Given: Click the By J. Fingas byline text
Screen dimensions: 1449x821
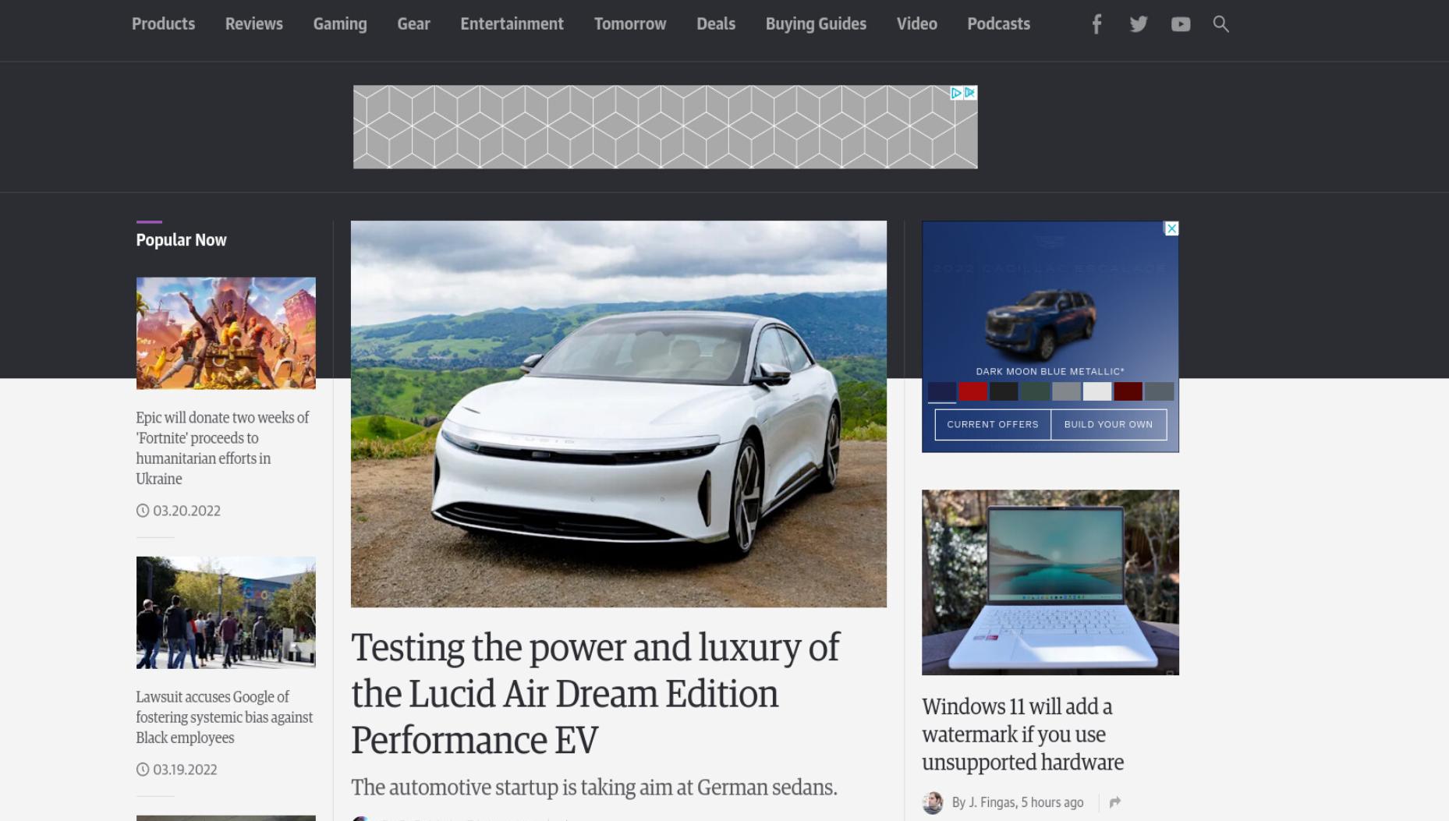Looking at the screenshot, I should coord(1018,802).
